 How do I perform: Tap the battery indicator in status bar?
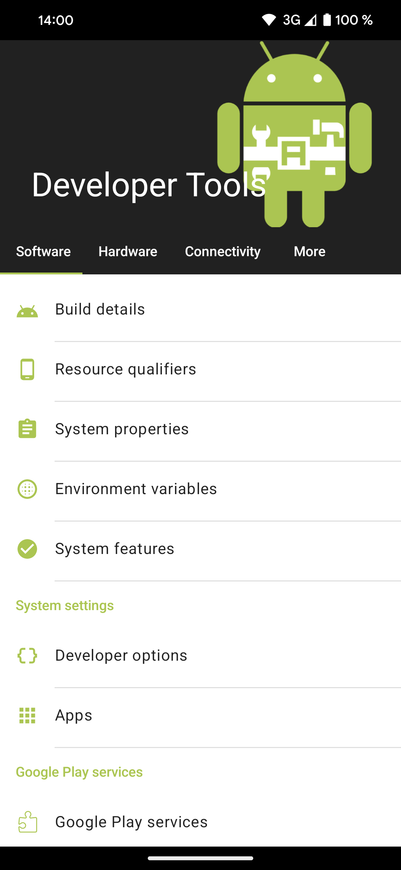[327, 20]
